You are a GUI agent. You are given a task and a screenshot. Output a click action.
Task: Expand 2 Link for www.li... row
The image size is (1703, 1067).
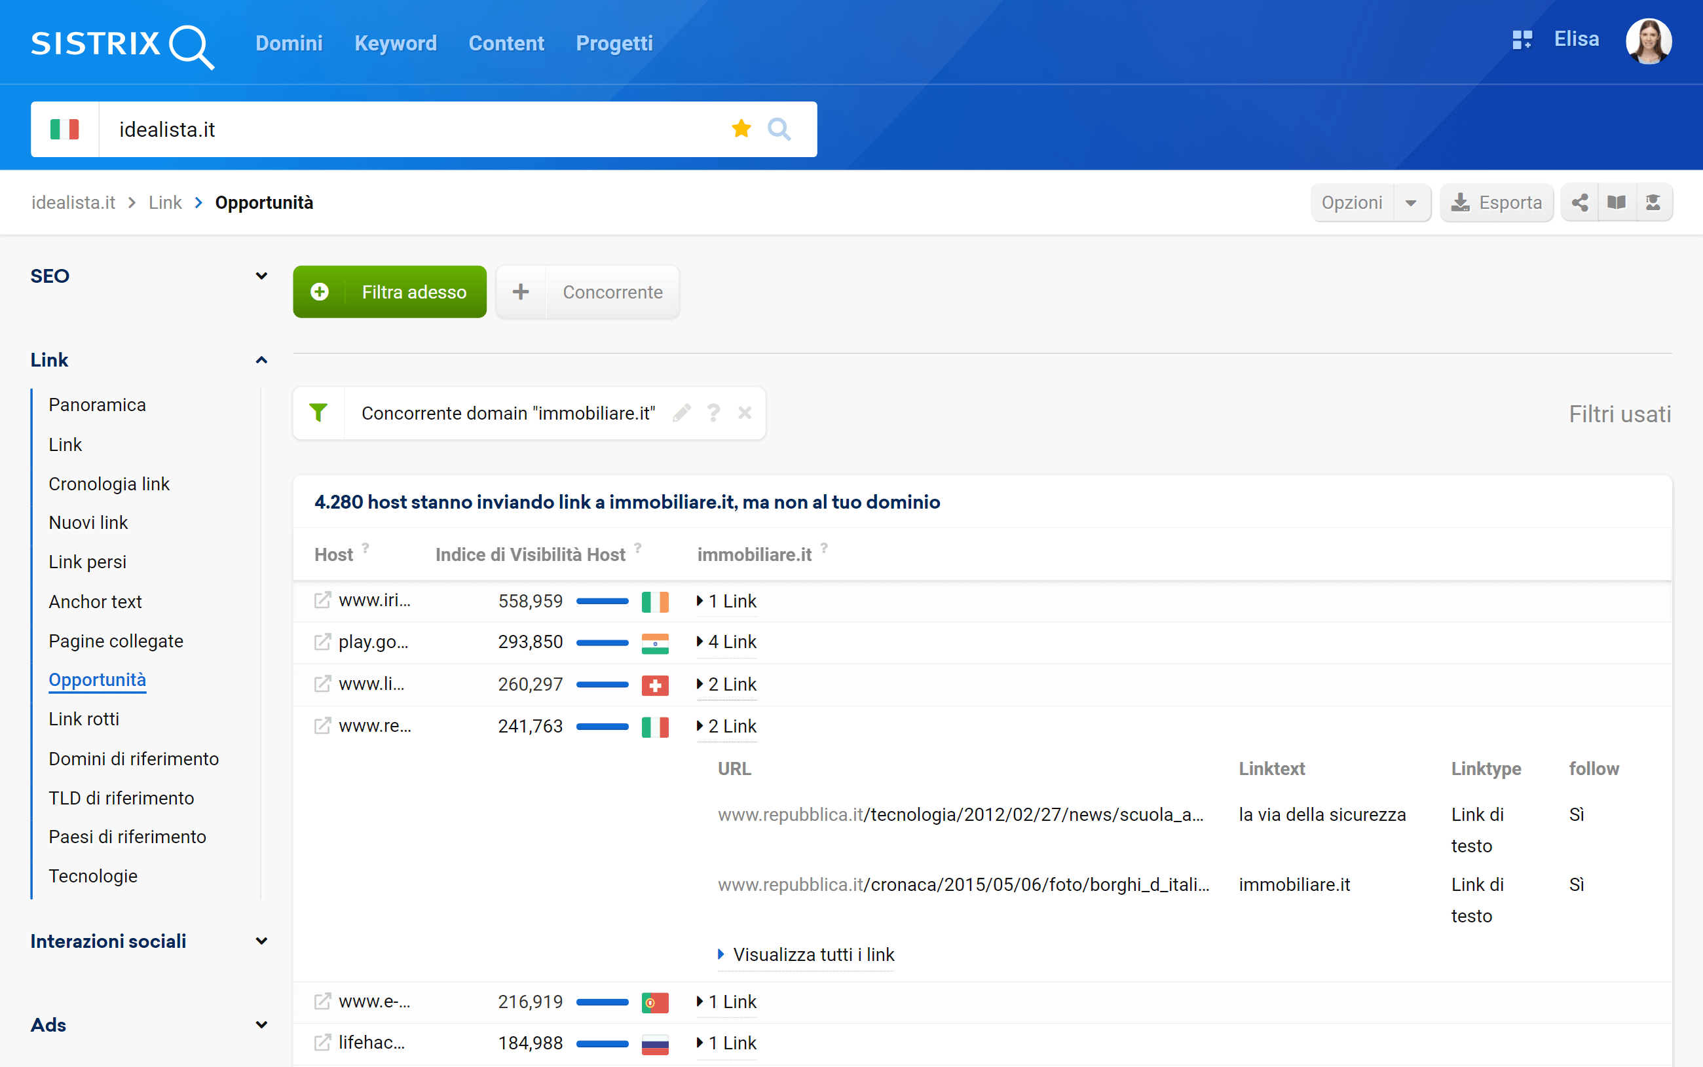[x=726, y=685]
